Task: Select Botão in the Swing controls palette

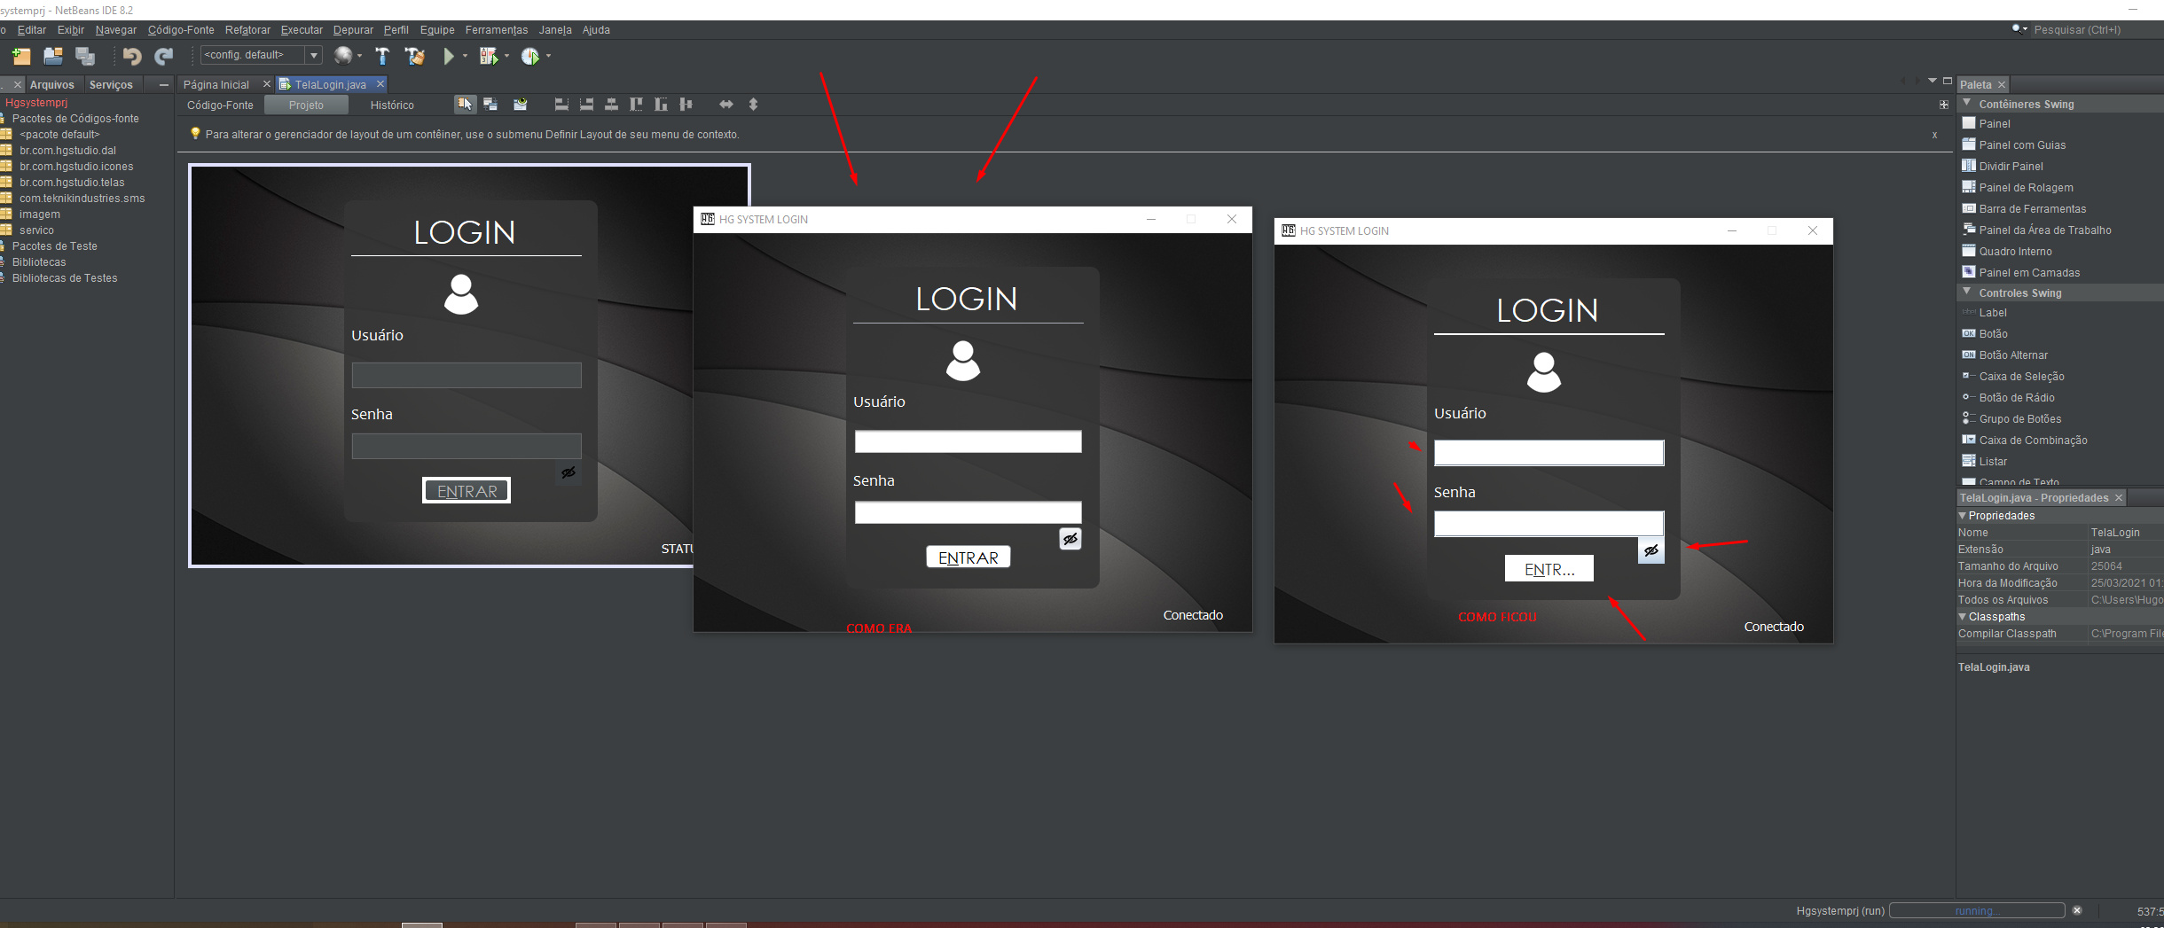Action: pyautogui.click(x=1993, y=334)
